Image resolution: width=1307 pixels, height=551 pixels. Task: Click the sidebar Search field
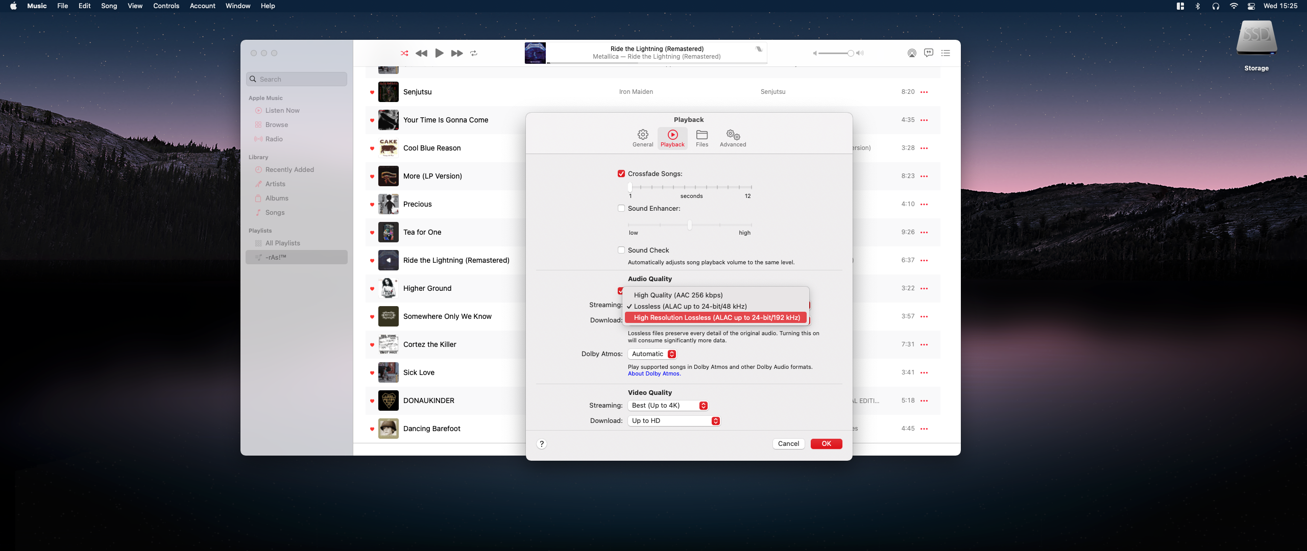[x=297, y=79]
